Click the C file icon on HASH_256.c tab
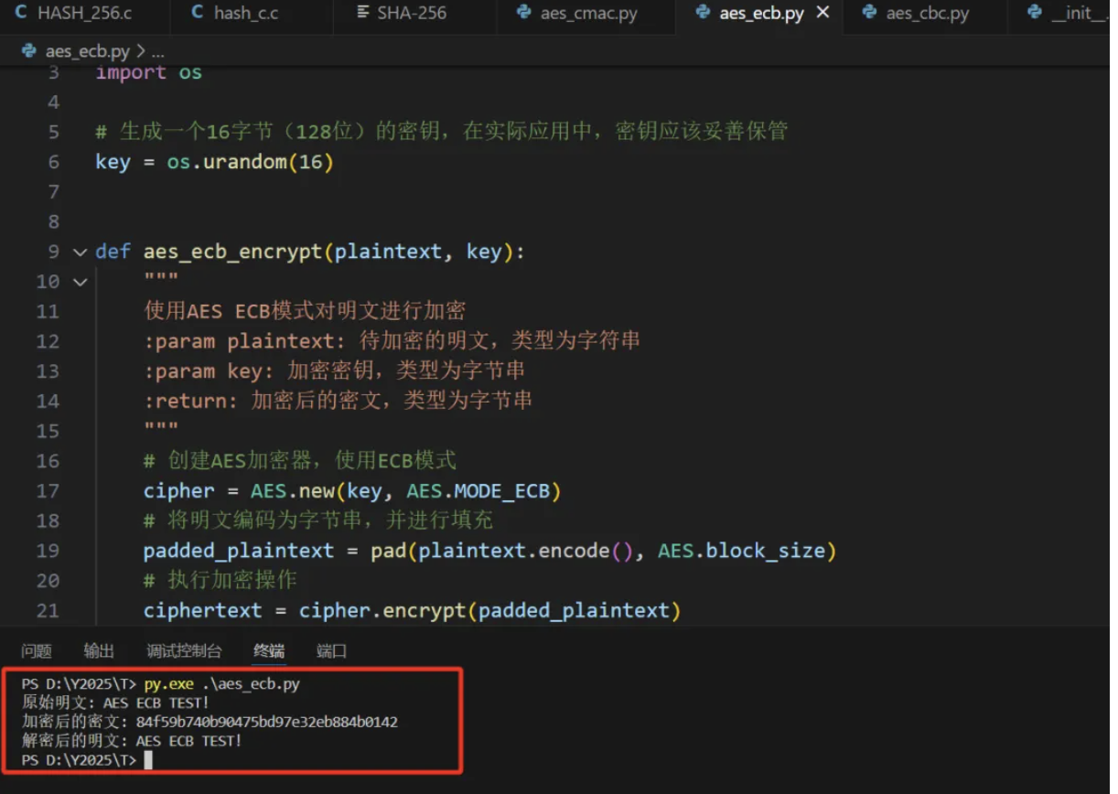This screenshot has width=1118, height=794. pos(21,13)
